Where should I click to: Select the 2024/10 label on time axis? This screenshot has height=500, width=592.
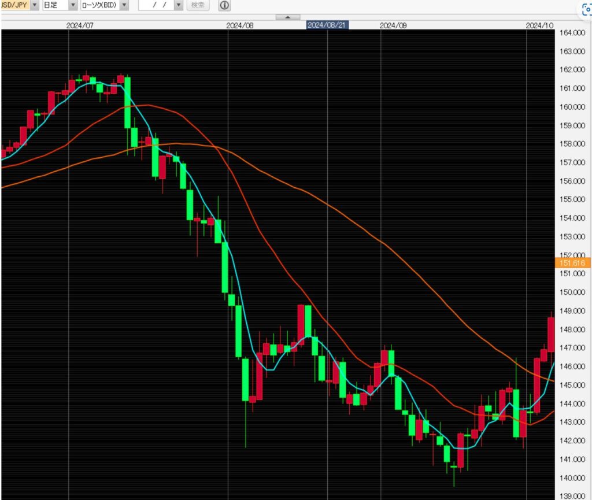[x=541, y=25]
